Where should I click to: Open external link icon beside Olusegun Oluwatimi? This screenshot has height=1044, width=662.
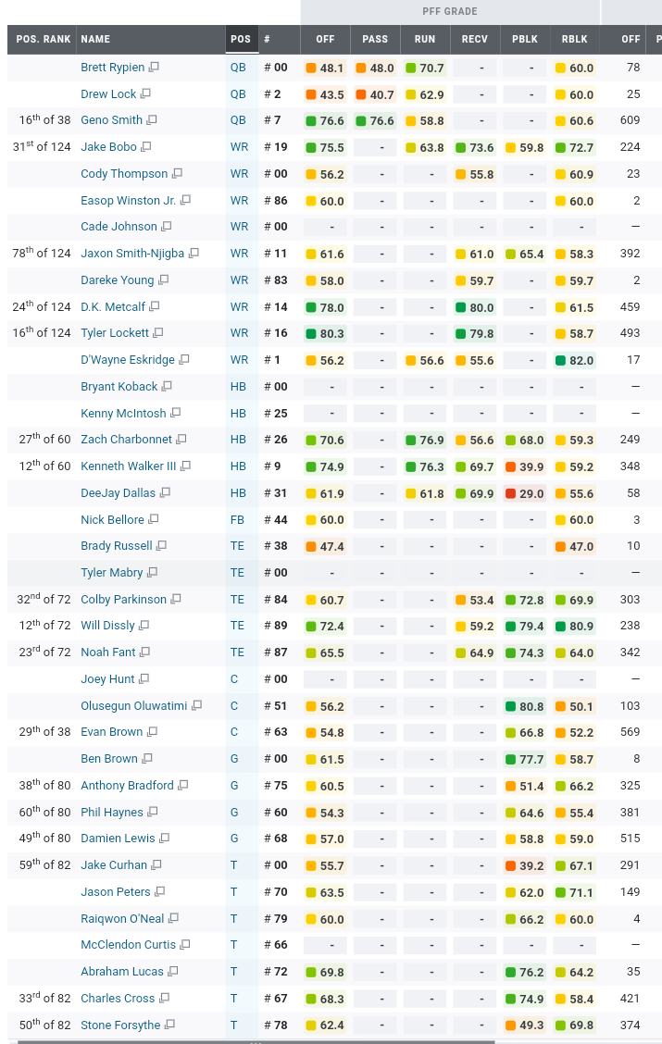tap(197, 706)
